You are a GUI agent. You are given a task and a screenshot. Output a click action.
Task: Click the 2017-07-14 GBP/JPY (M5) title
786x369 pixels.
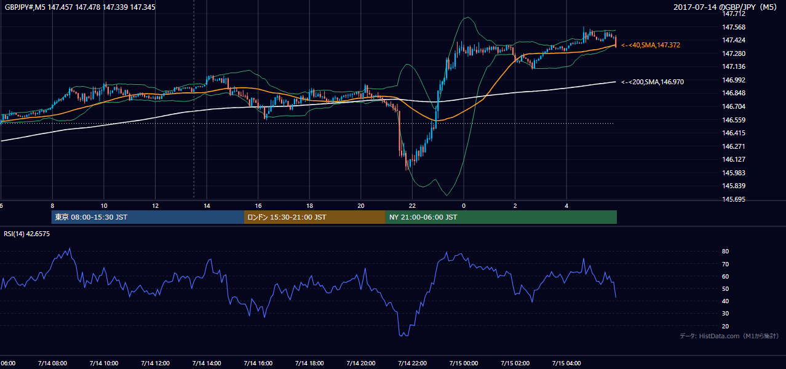point(726,7)
